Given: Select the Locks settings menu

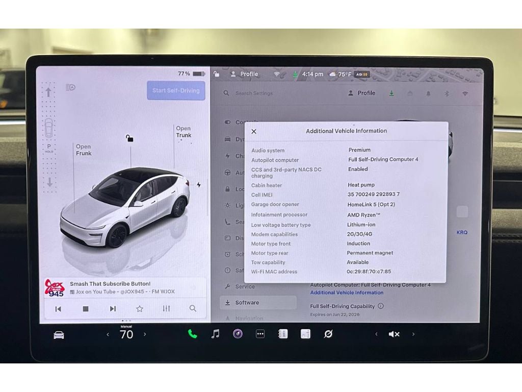Looking at the screenshot, I should (x=234, y=189).
